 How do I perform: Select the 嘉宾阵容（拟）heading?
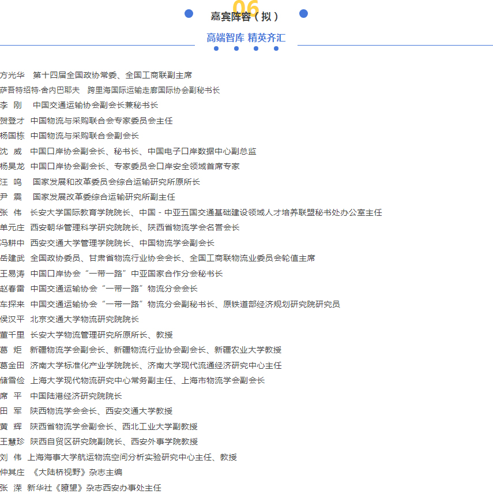246,17
